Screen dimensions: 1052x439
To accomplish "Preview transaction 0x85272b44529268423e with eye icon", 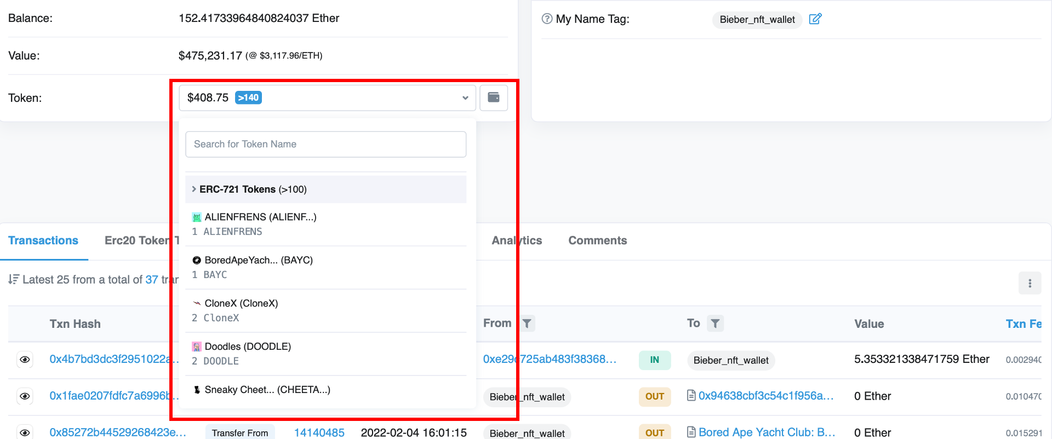I will click(25, 432).
